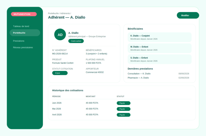Open S. Diallo — Enfant beneficiary card
The height and width of the screenshot is (136, 206).
click(160, 59)
